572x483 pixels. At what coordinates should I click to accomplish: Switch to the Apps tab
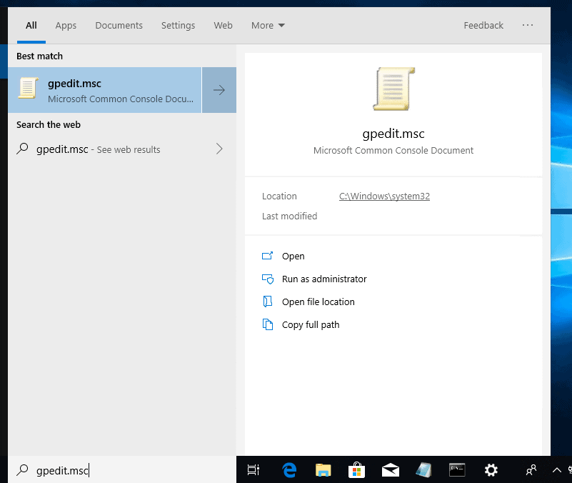click(x=66, y=26)
